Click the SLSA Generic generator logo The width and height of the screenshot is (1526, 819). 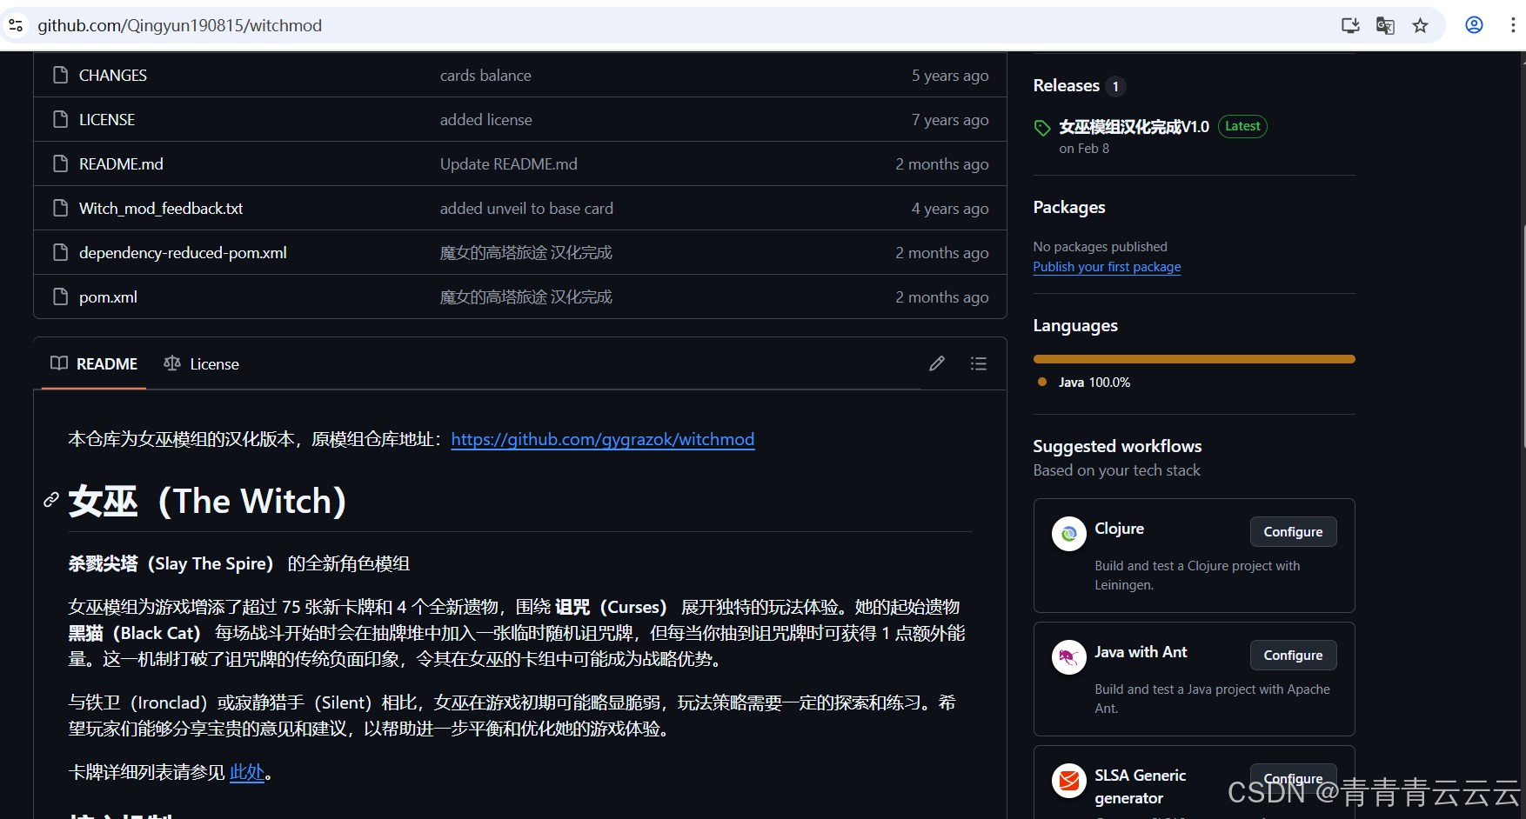tap(1069, 781)
